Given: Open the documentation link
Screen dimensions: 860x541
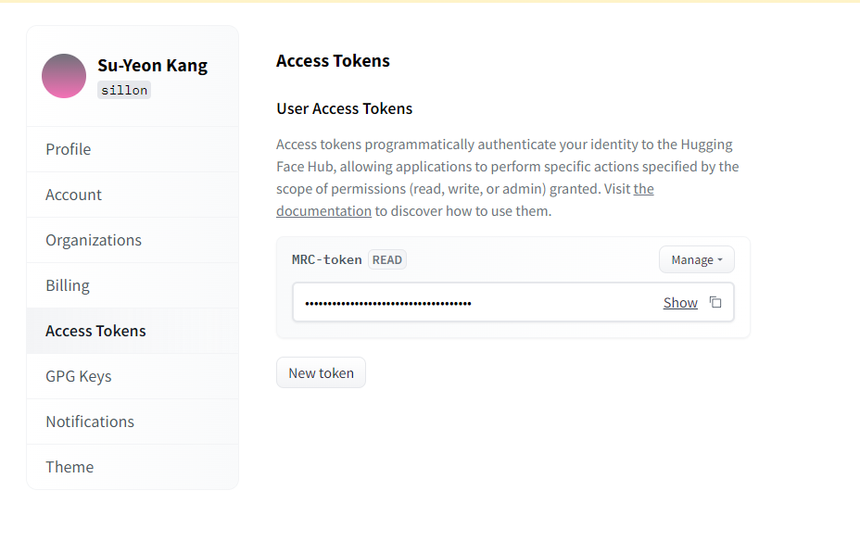Looking at the screenshot, I should [323, 211].
